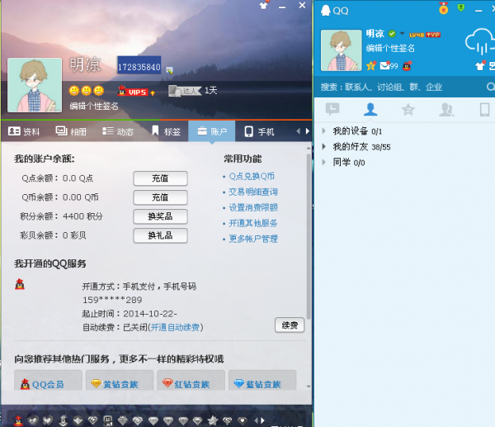Select the 账户 tab
The image size is (495, 427).
pos(212,131)
